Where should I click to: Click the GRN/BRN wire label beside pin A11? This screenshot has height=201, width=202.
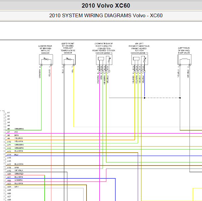pos(19,145)
